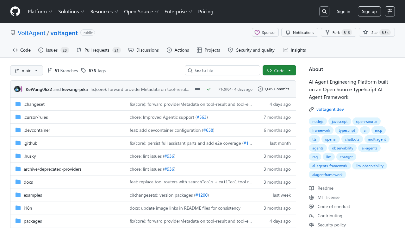
Task: Click the Go to file search field
Action: 222,70
